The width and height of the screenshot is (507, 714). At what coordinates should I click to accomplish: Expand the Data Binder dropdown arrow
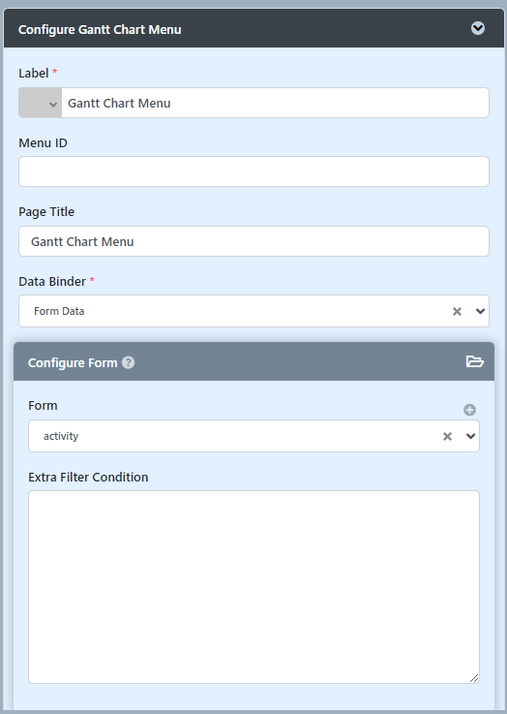480,311
